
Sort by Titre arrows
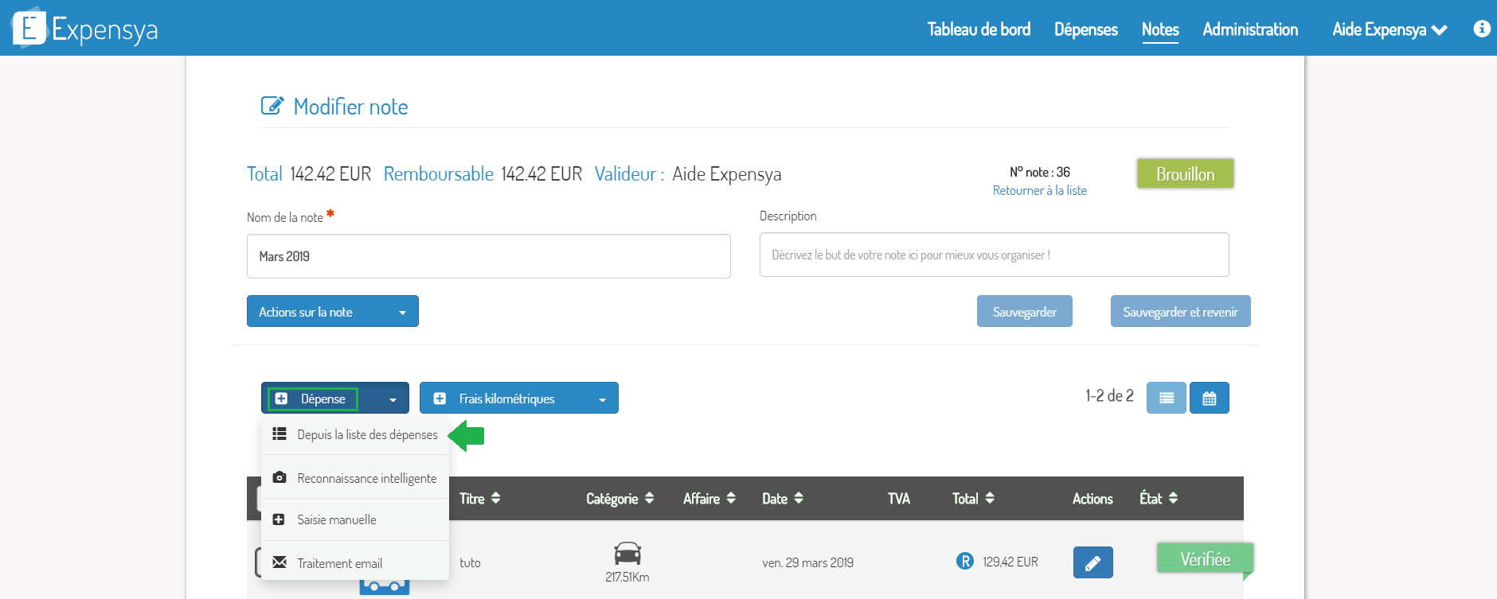496,498
